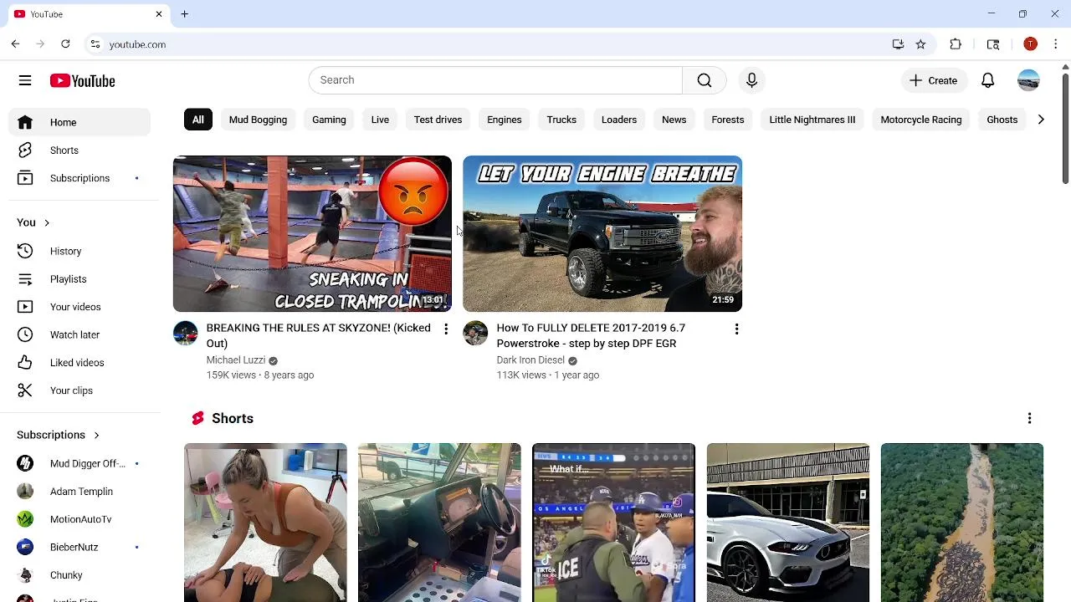1071x602 pixels.
Task: Open Watch later list
Action: [x=79, y=334]
